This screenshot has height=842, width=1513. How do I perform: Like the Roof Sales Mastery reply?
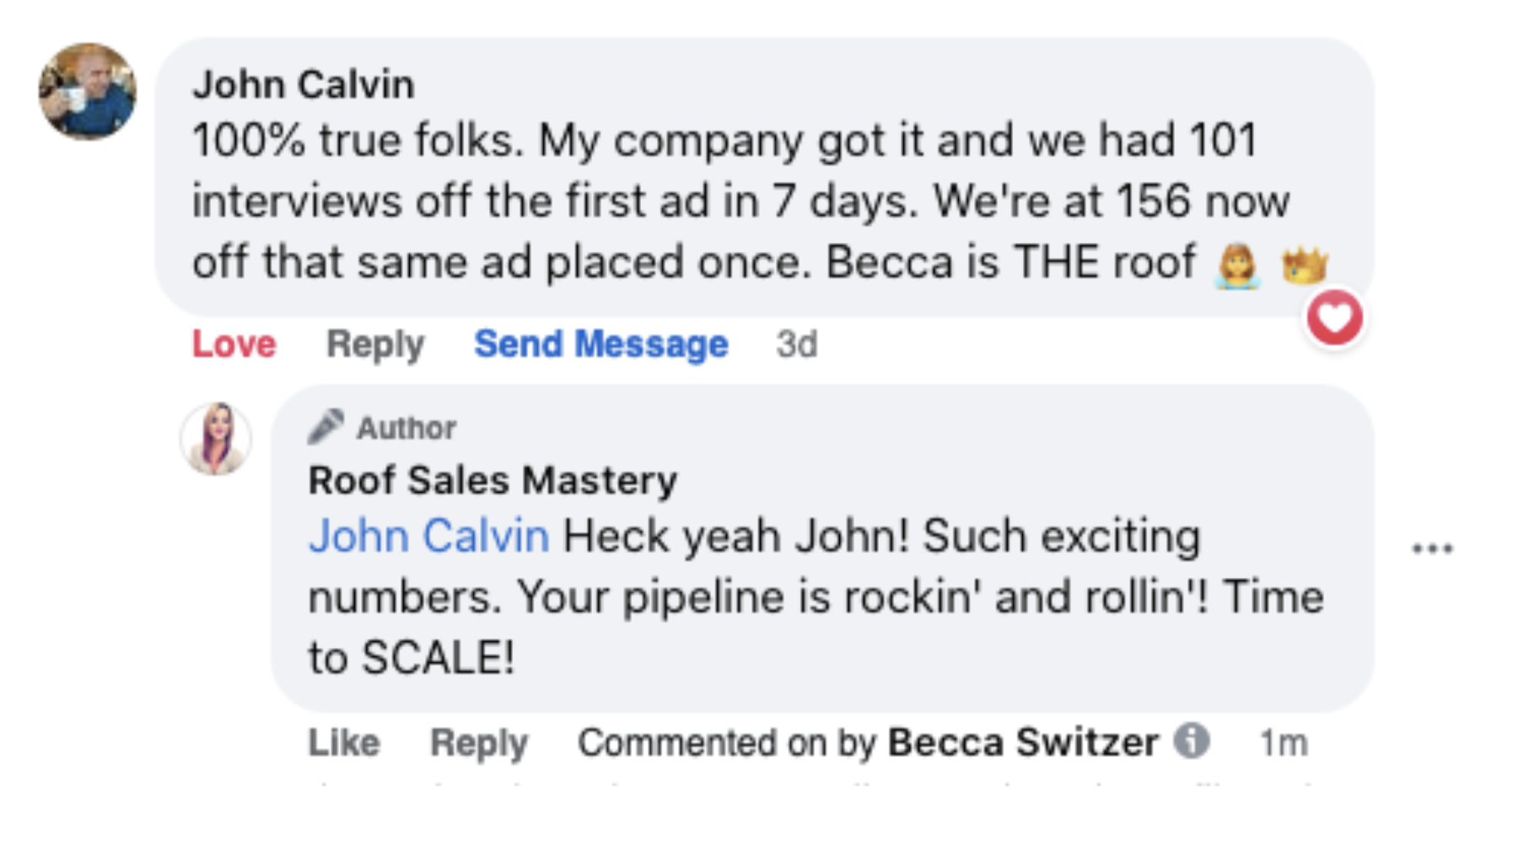(x=344, y=743)
